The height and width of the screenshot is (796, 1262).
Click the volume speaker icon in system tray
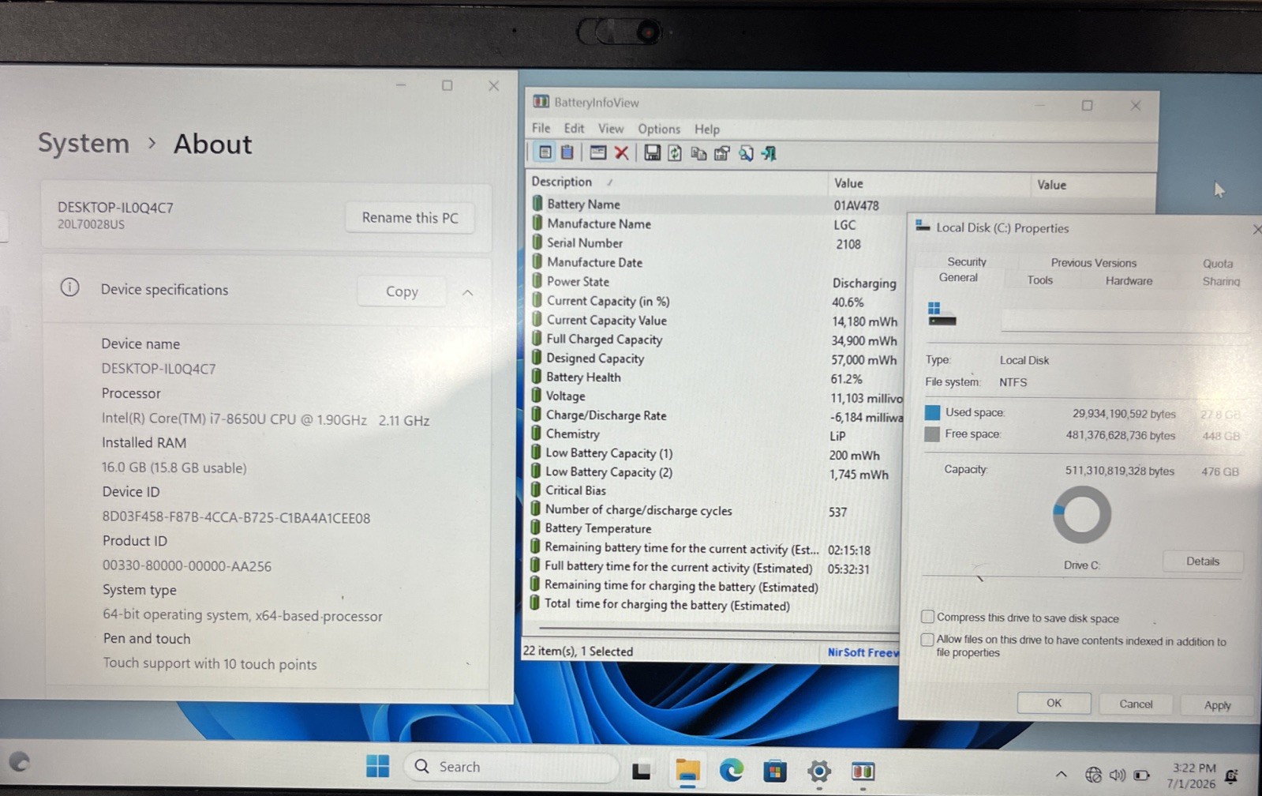pyautogui.click(x=1117, y=775)
